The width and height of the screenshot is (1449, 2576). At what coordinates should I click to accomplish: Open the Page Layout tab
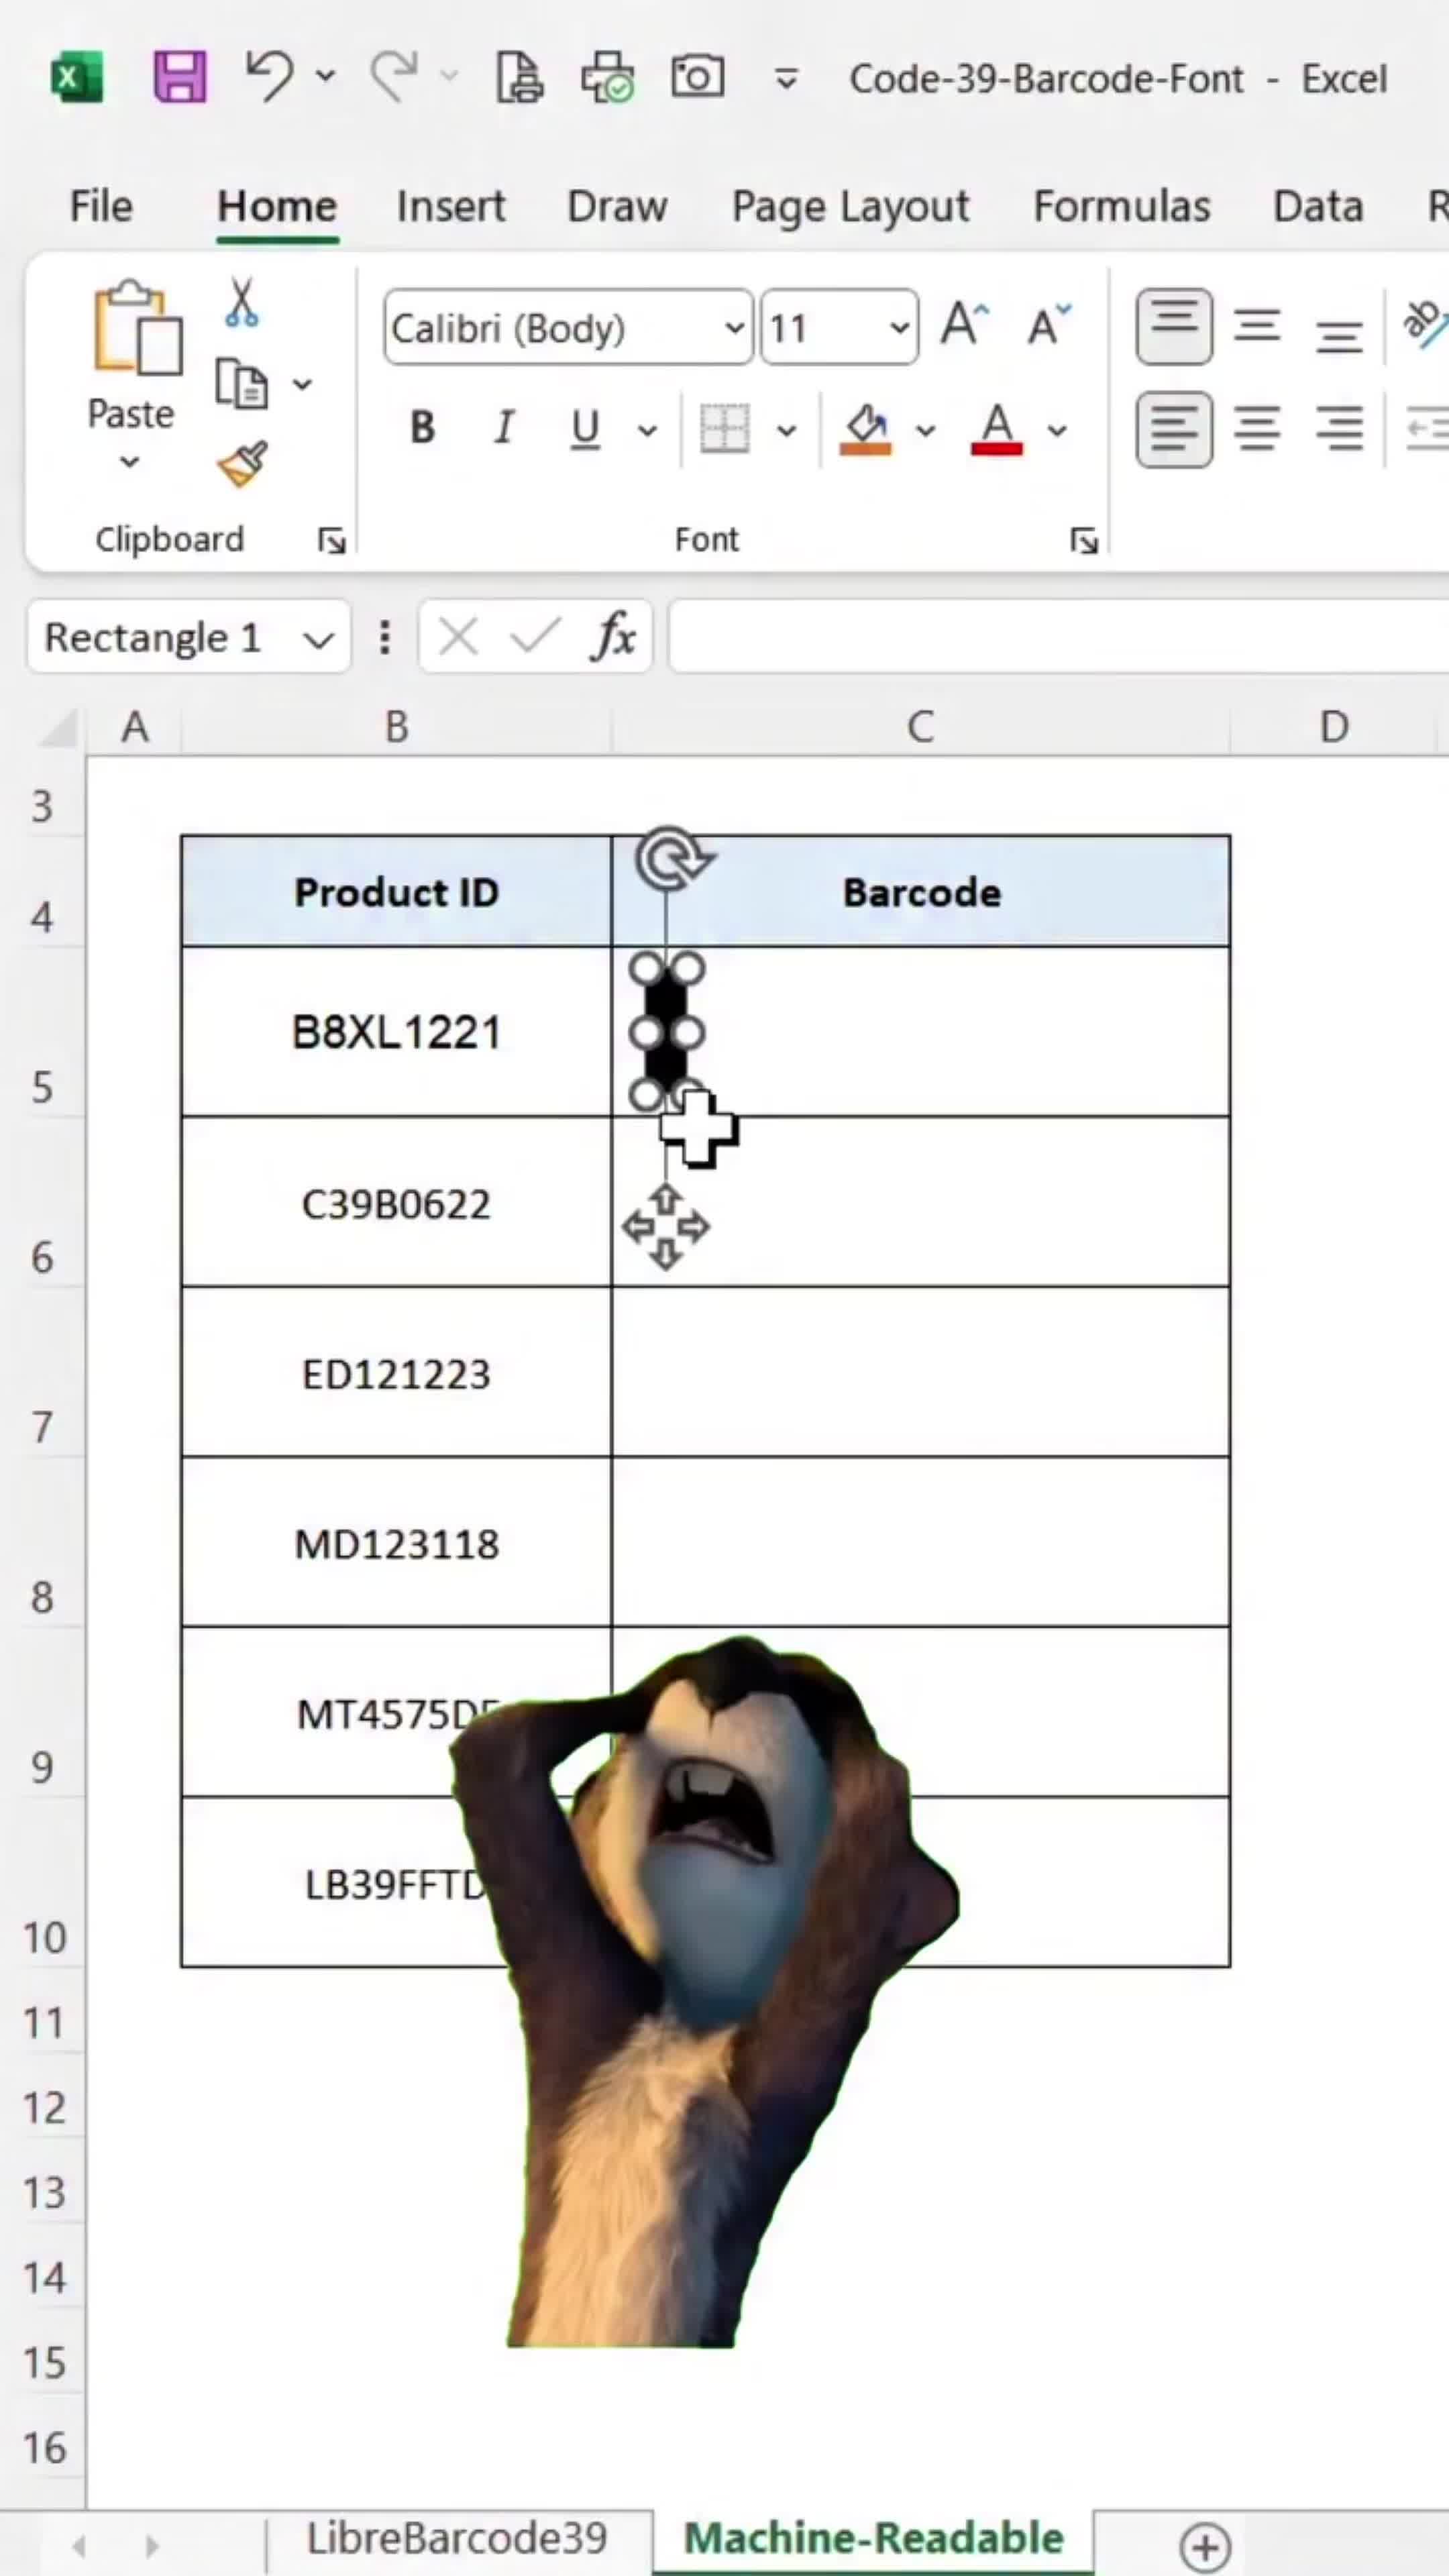coord(851,206)
